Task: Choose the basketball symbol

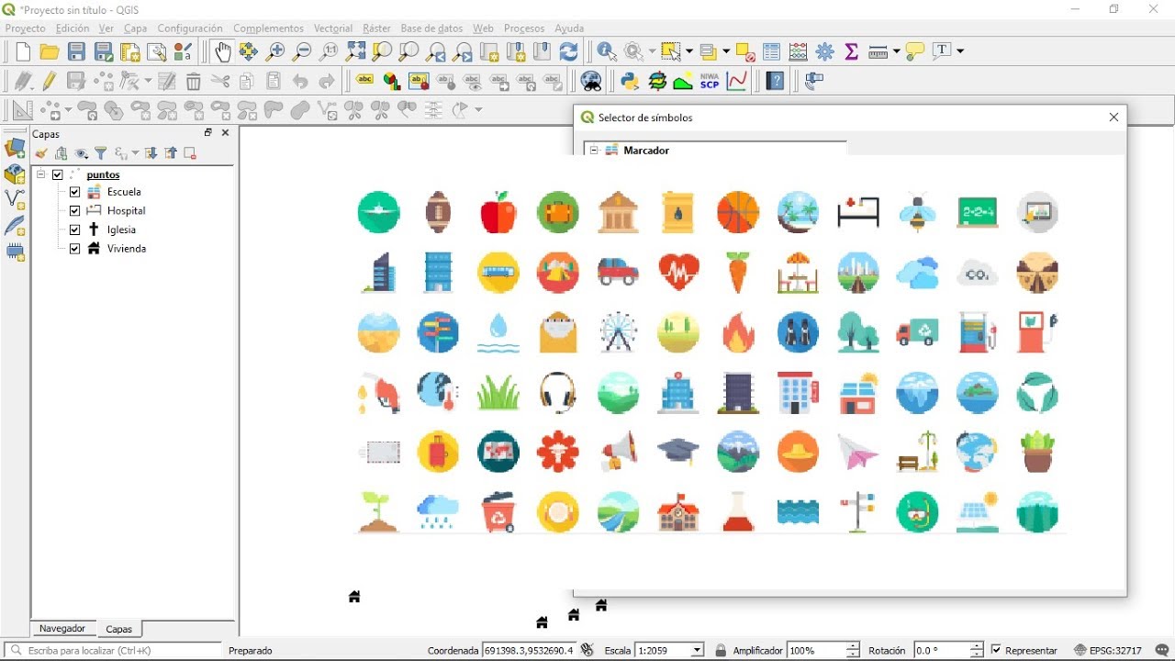Action: point(738,212)
